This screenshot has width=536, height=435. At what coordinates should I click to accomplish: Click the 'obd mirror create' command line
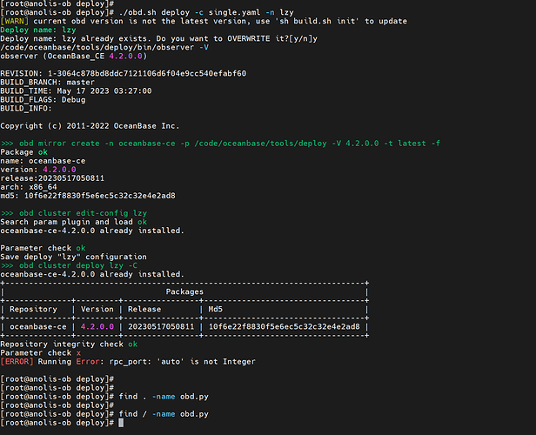(220, 144)
